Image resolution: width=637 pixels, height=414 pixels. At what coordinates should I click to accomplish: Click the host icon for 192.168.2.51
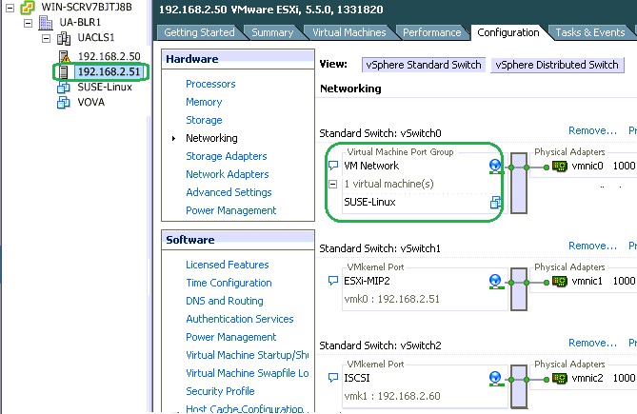(64, 71)
